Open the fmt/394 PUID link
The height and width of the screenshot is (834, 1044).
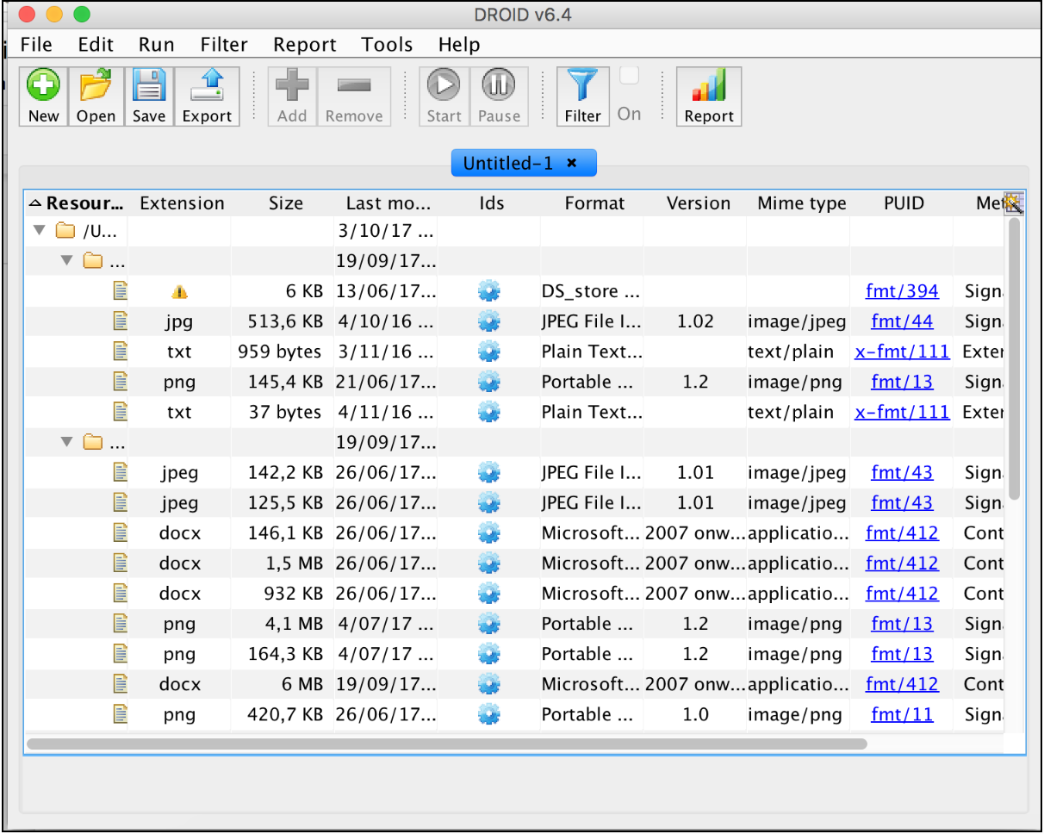(901, 292)
